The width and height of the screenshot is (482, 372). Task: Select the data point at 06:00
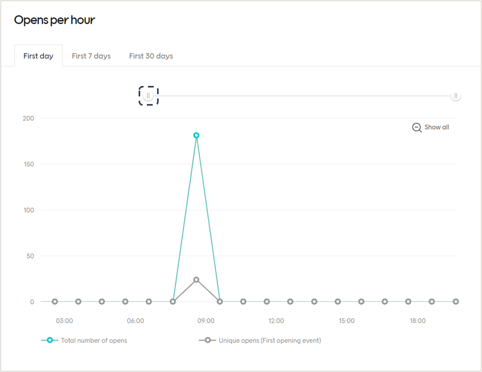[125, 301]
